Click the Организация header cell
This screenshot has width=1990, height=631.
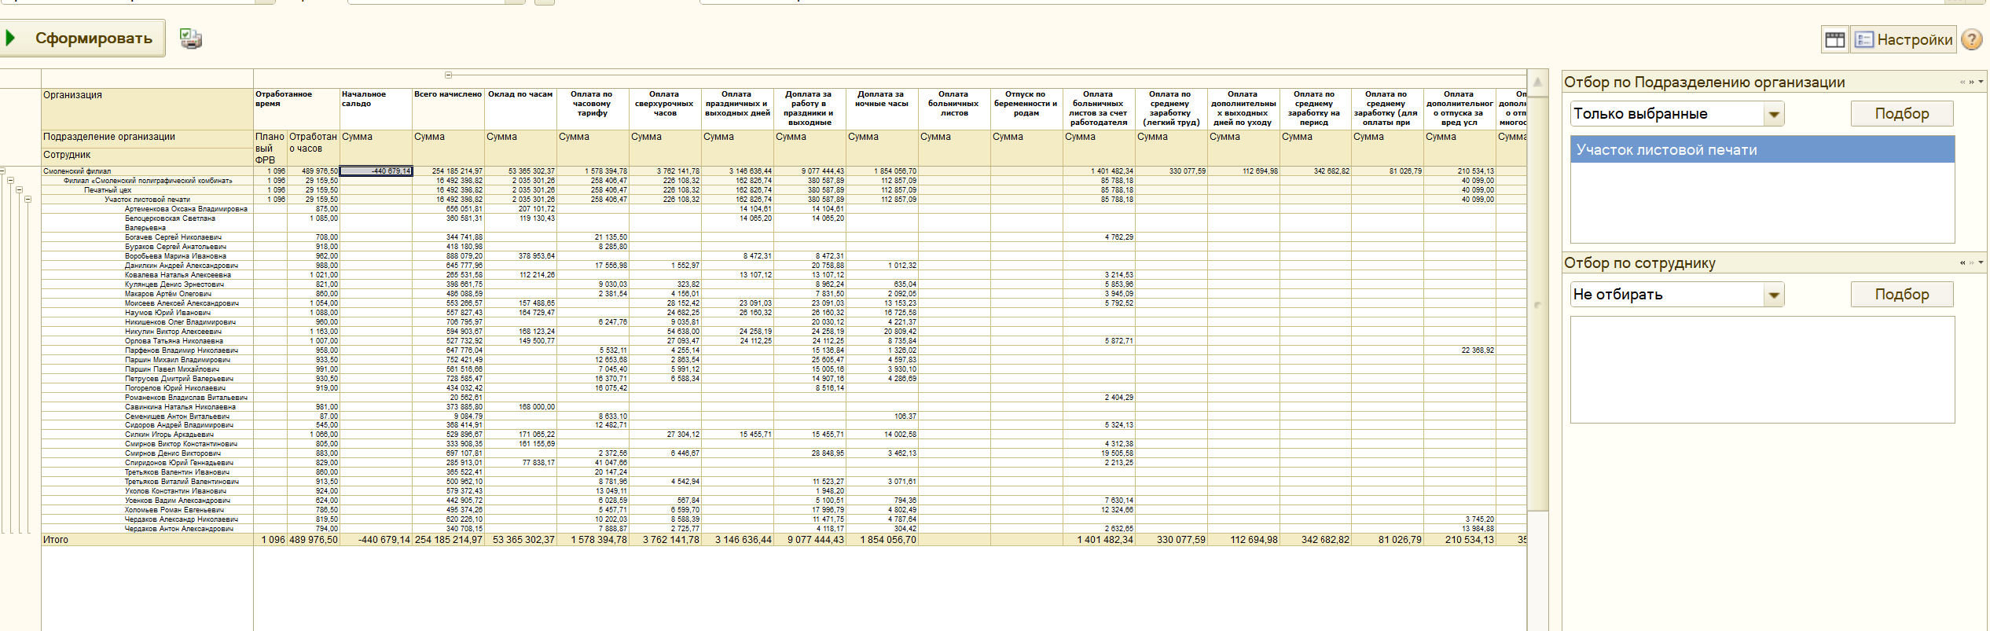(147, 109)
